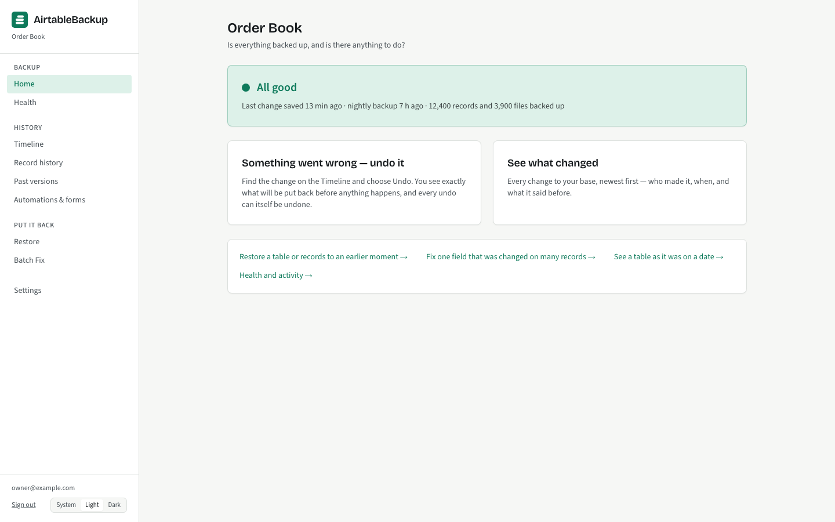Open Batch Fix in sidebar

69,260
